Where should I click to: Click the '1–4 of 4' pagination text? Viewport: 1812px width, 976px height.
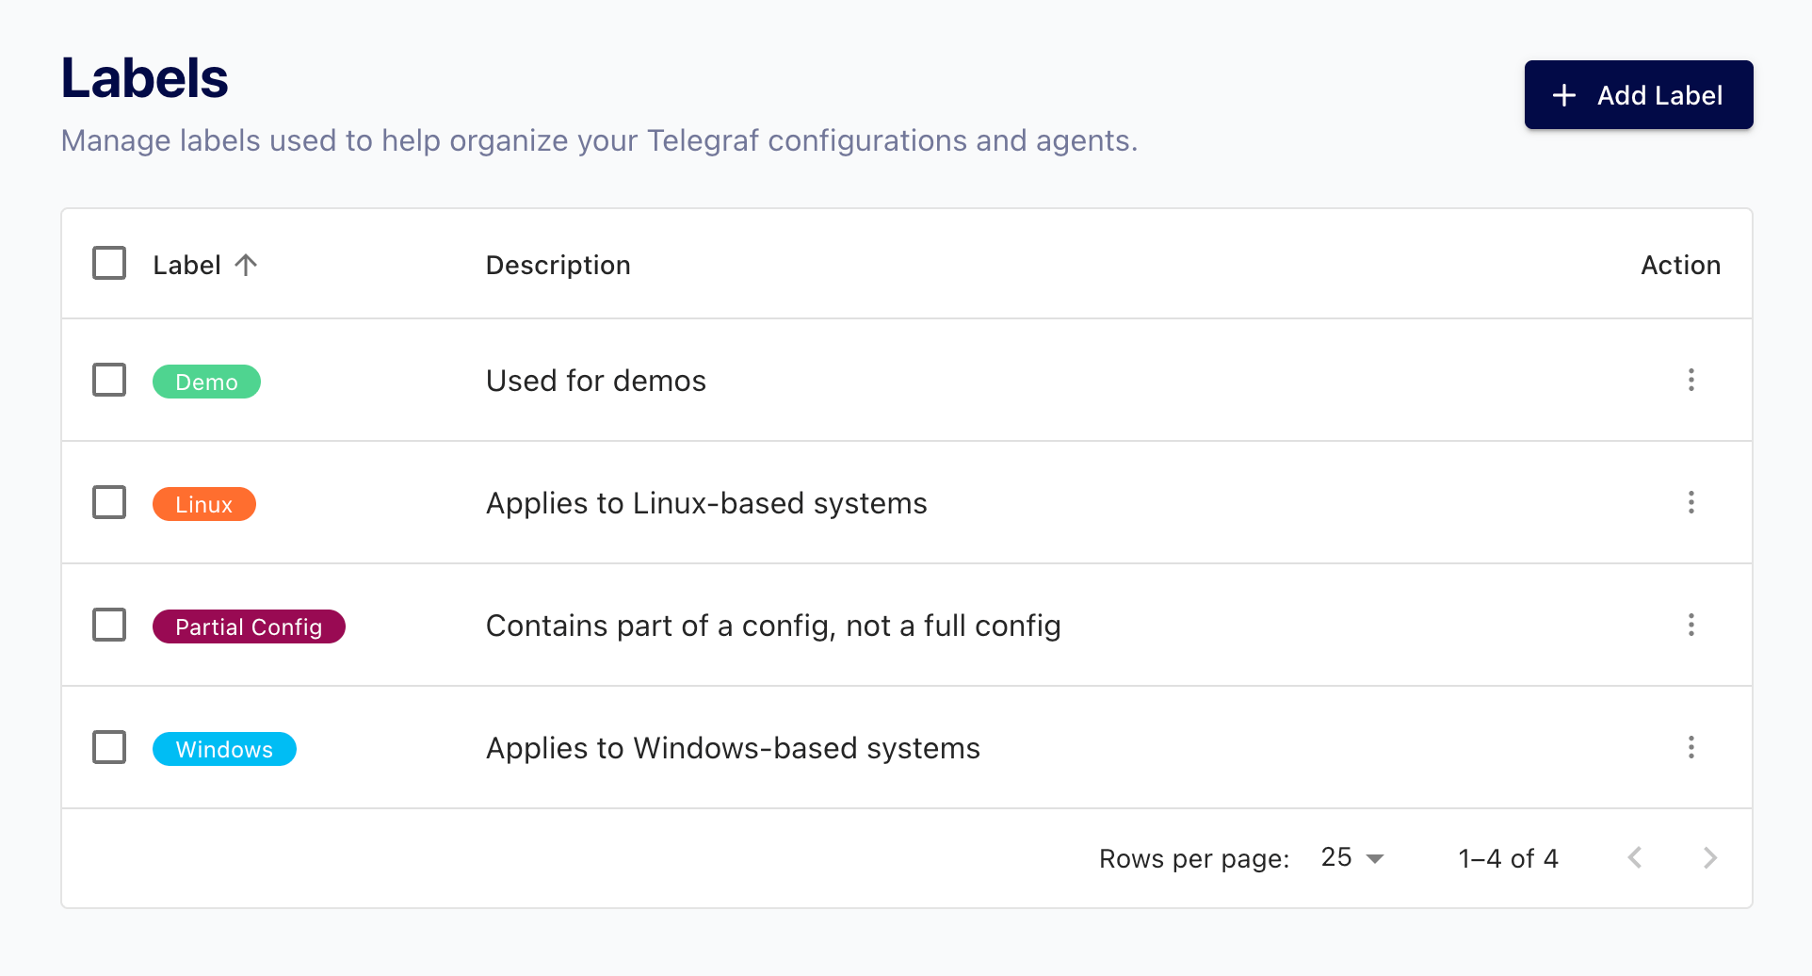1508,858
